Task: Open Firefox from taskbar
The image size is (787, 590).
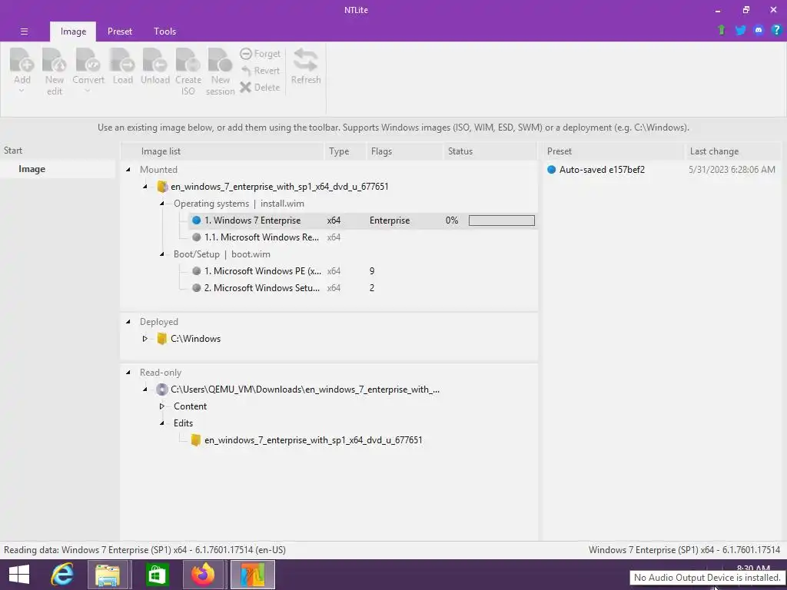Action: (x=203, y=575)
